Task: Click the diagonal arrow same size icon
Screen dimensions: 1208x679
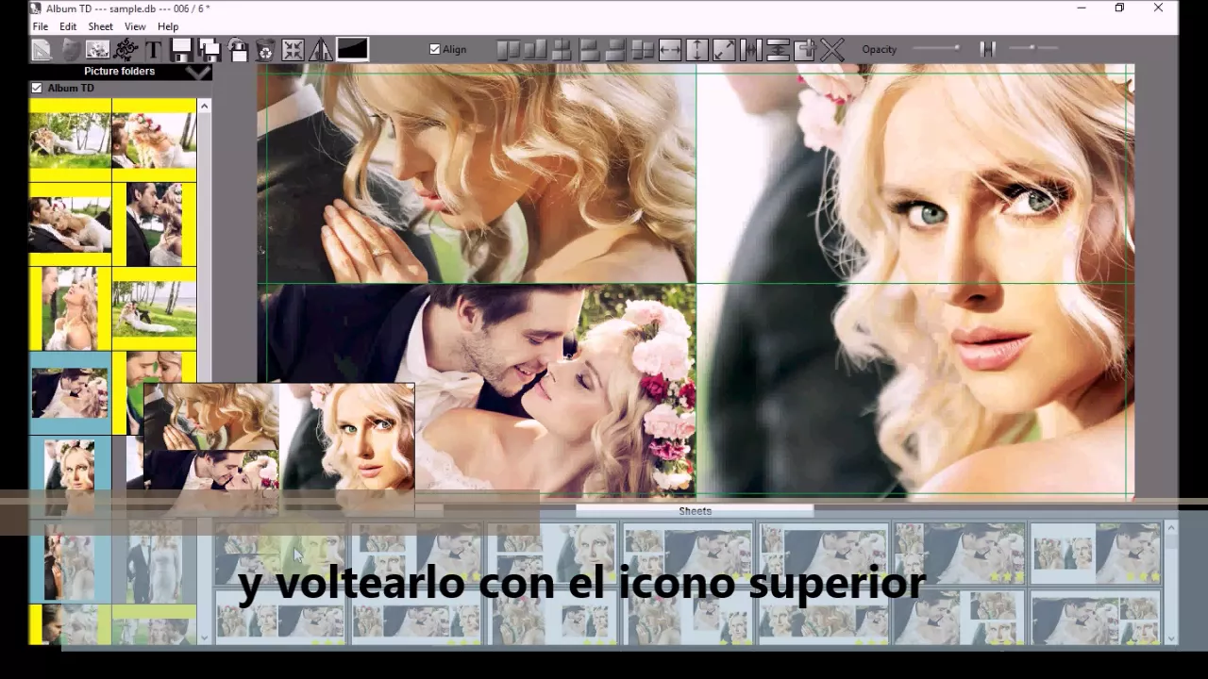Action: click(x=724, y=50)
